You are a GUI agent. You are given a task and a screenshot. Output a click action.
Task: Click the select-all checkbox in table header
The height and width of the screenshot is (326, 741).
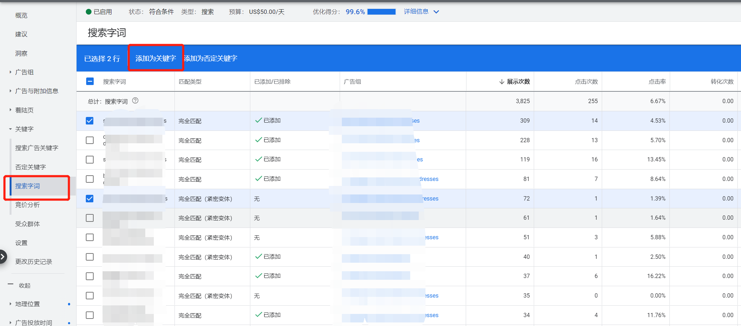point(89,81)
